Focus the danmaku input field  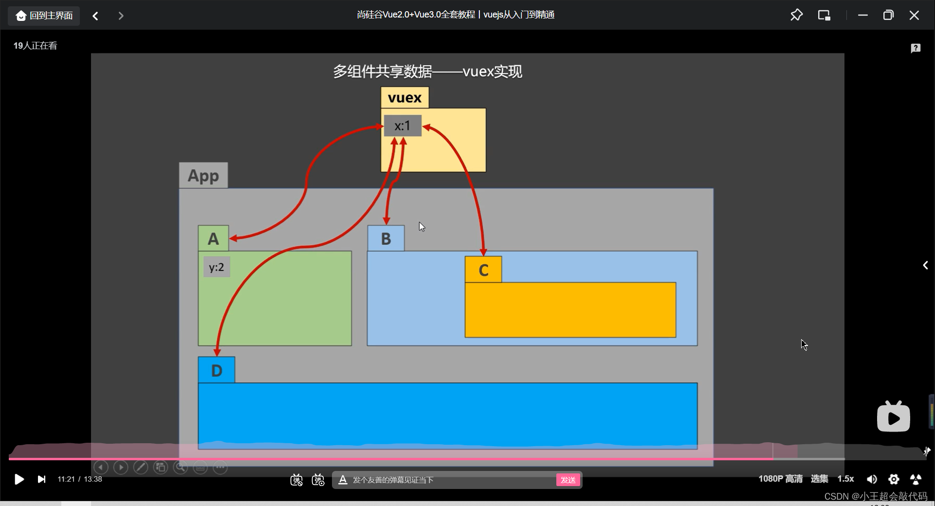pyautogui.click(x=453, y=480)
